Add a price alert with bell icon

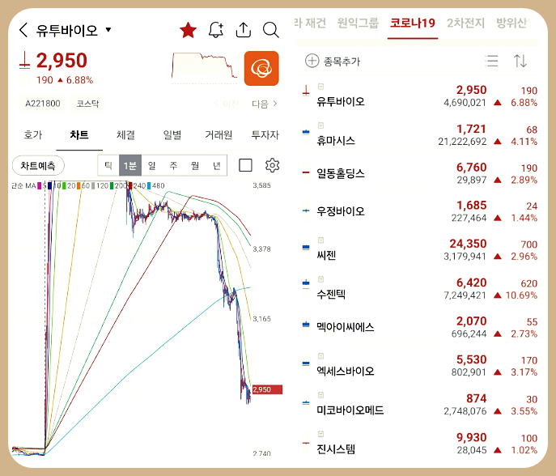(216, 30)
